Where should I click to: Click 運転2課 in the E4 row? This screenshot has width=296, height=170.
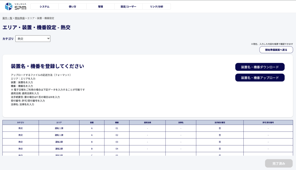click(59, 149)
